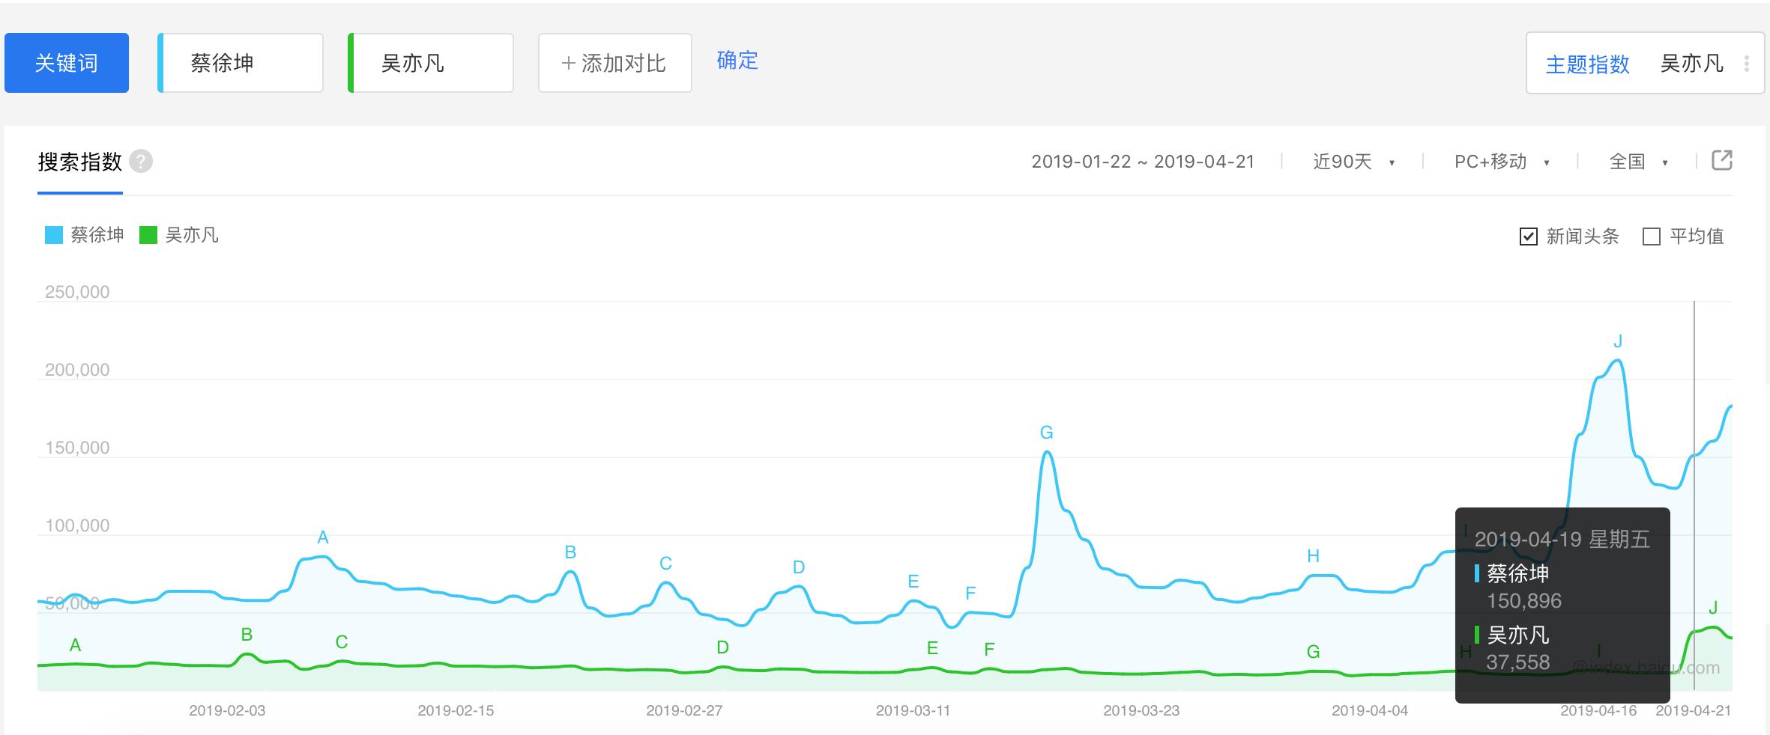Viewport: 1770px width, 735px height.
Task: Click the blue news marker J at the peak
Action: point(1618,342)
